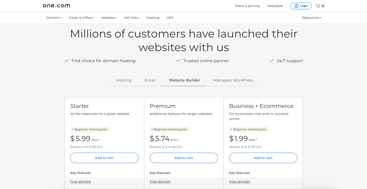Click checkmark beside Trusted online partner
Image resolution: width=367 pixels, height=189 pixels.
179,61
